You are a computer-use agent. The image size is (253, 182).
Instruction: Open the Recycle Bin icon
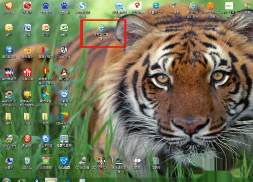[x=27, y=161]
